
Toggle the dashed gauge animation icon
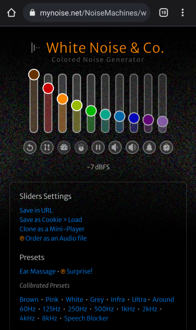coord(64,147)
